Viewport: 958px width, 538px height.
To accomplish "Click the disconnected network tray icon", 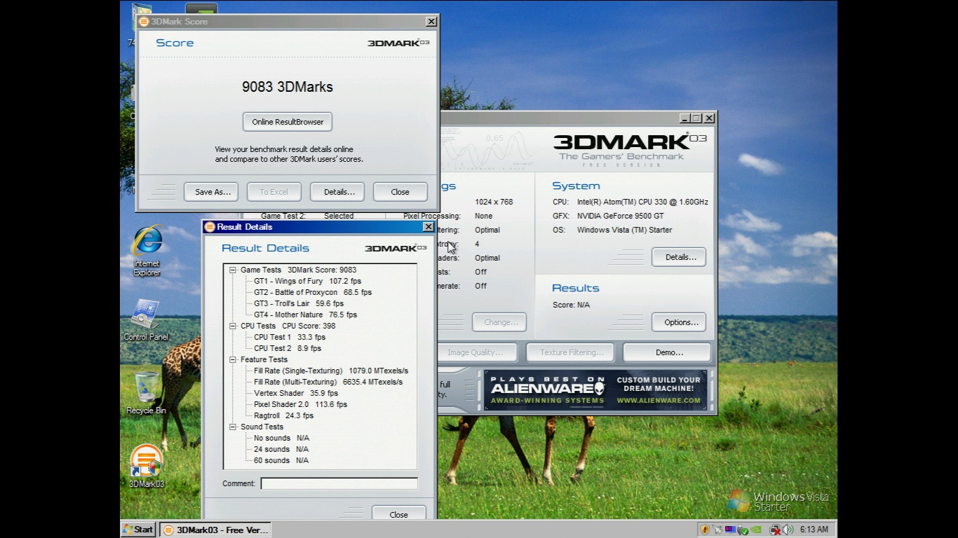I will (x=775, y=530).
